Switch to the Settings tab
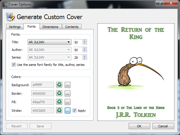180x135 pixels. 15,27
